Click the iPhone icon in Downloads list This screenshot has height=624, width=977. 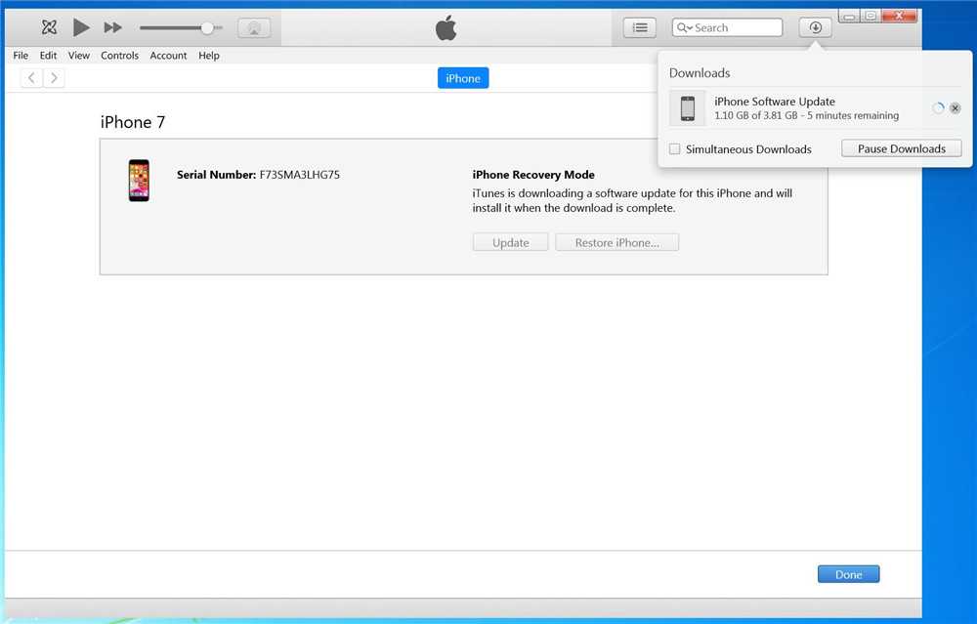(688, 108)
